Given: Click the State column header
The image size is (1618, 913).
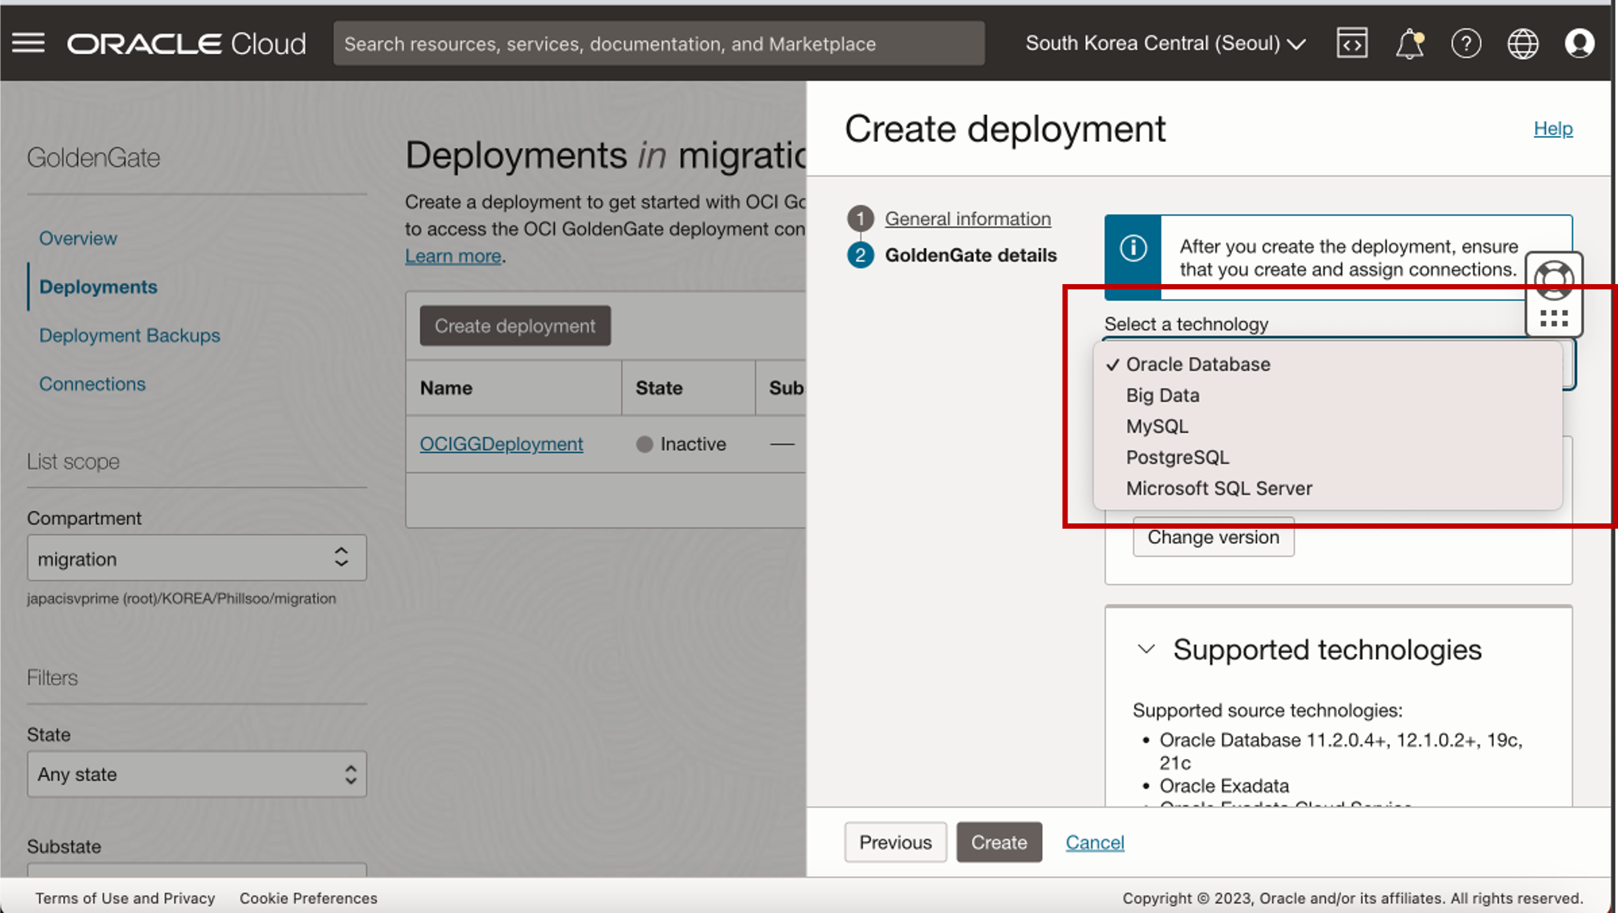Looking at the screenshot, I should 659,387.
